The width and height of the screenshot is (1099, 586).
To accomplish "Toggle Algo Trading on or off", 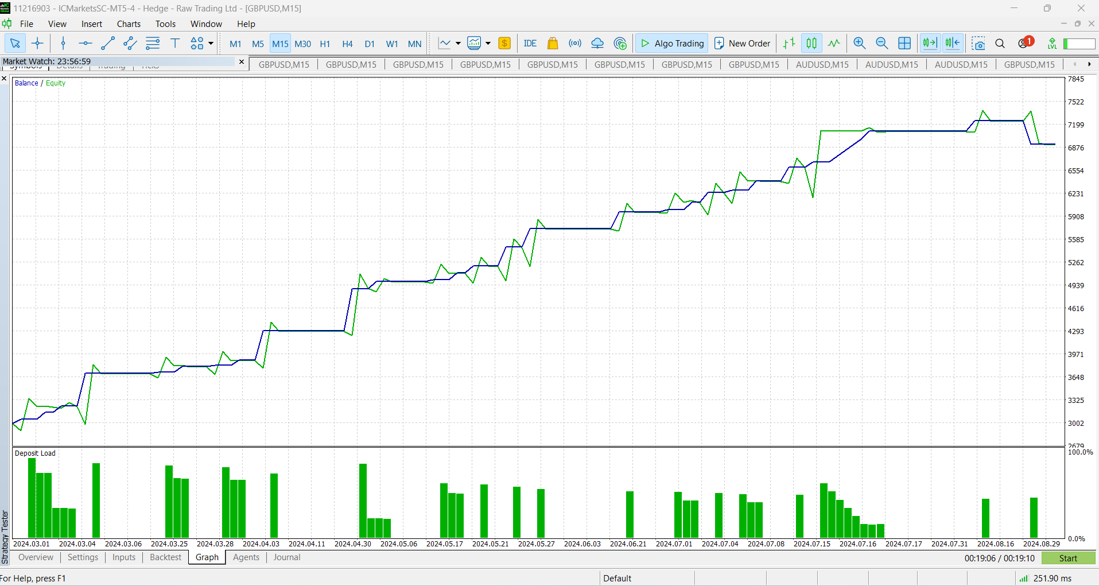I will click(x=671, y=44).
